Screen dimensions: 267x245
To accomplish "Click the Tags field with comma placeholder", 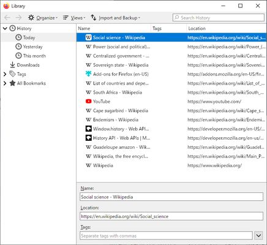I will coord(166,236).
